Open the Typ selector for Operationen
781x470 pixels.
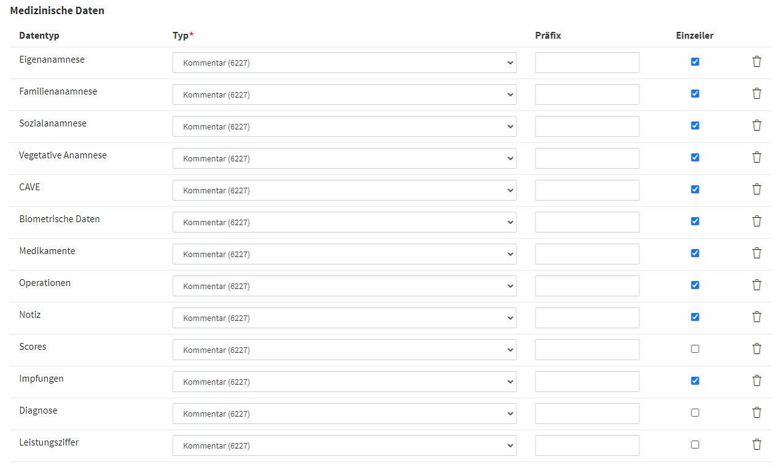point(344,286)
